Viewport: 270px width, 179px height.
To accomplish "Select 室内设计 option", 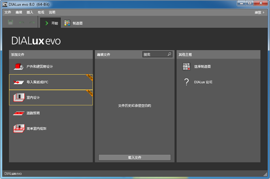I will click(51, 97).
